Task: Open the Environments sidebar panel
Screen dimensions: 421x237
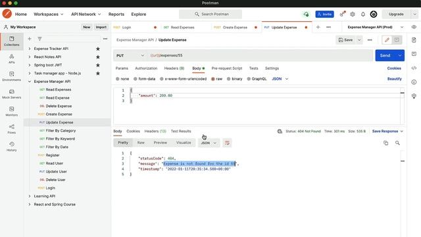Action: (12, 76)
